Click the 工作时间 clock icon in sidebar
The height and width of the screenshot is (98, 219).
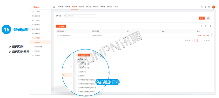[x=33, y=16]
